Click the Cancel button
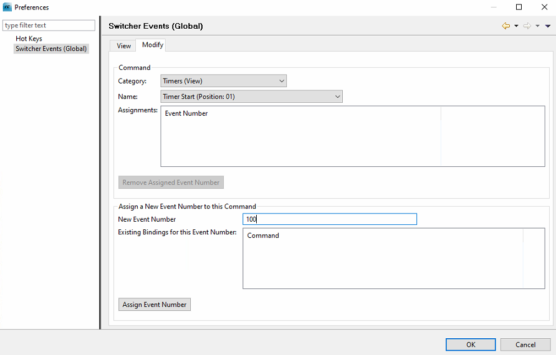The width and height of the screenshot is (556, 355). pos(525,344)
